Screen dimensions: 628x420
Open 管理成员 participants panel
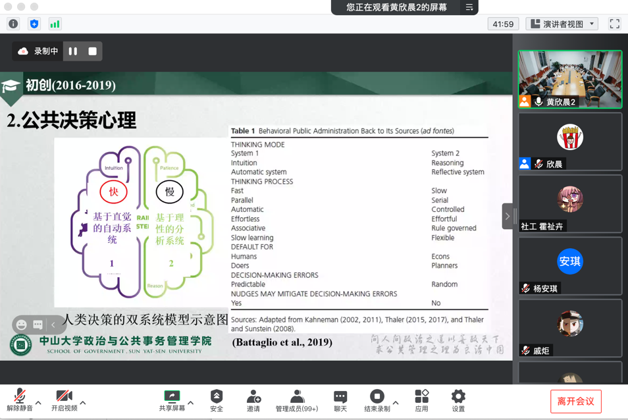297,400
